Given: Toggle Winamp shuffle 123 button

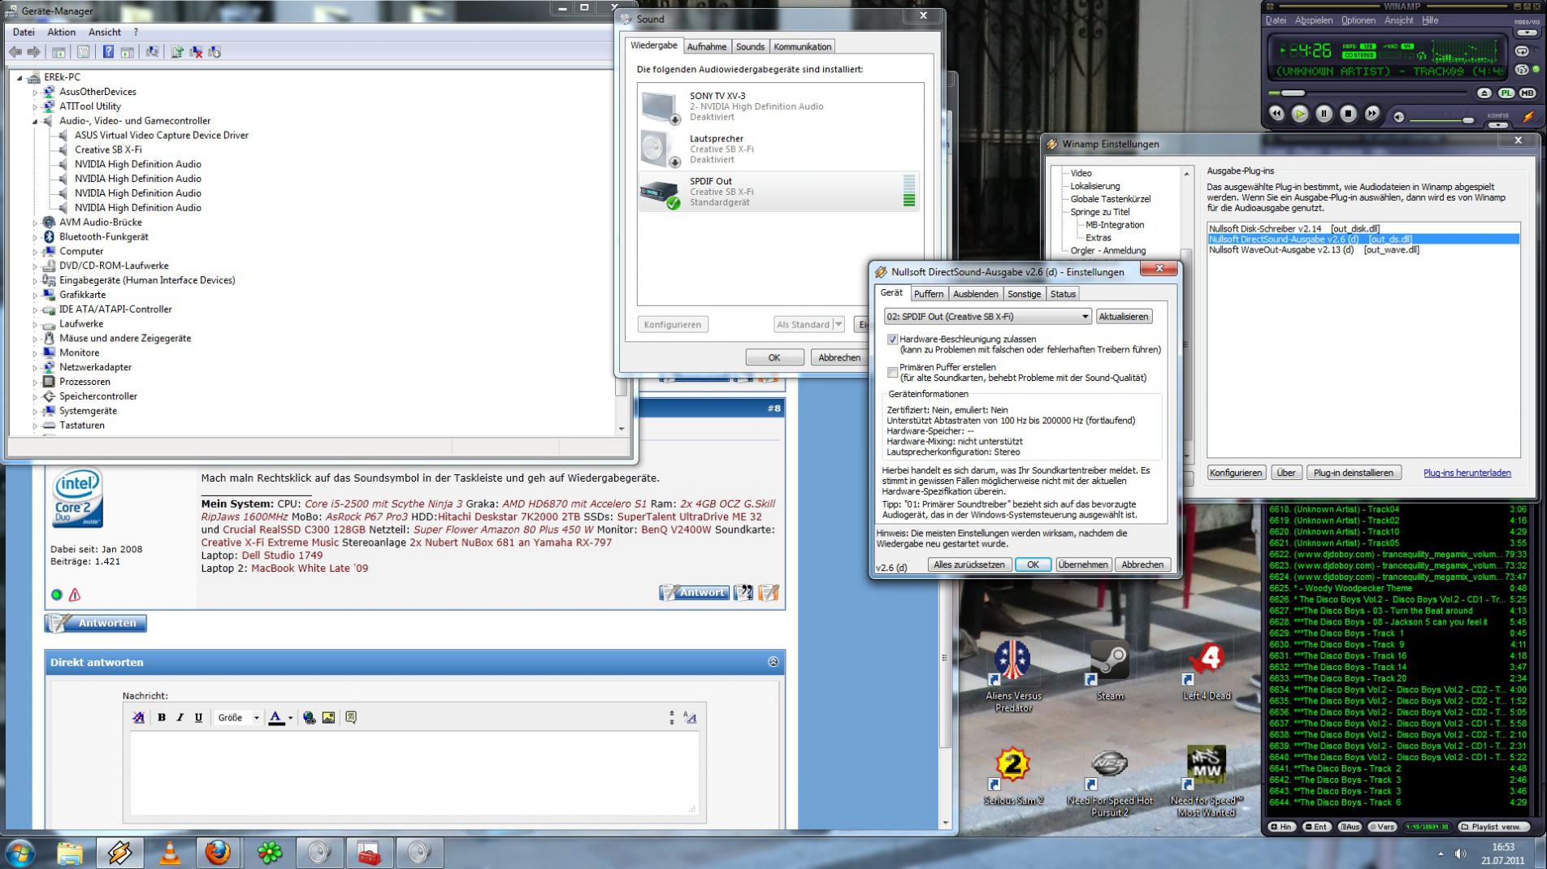Looking at the screenshot, I should (x=1522, y=71).
